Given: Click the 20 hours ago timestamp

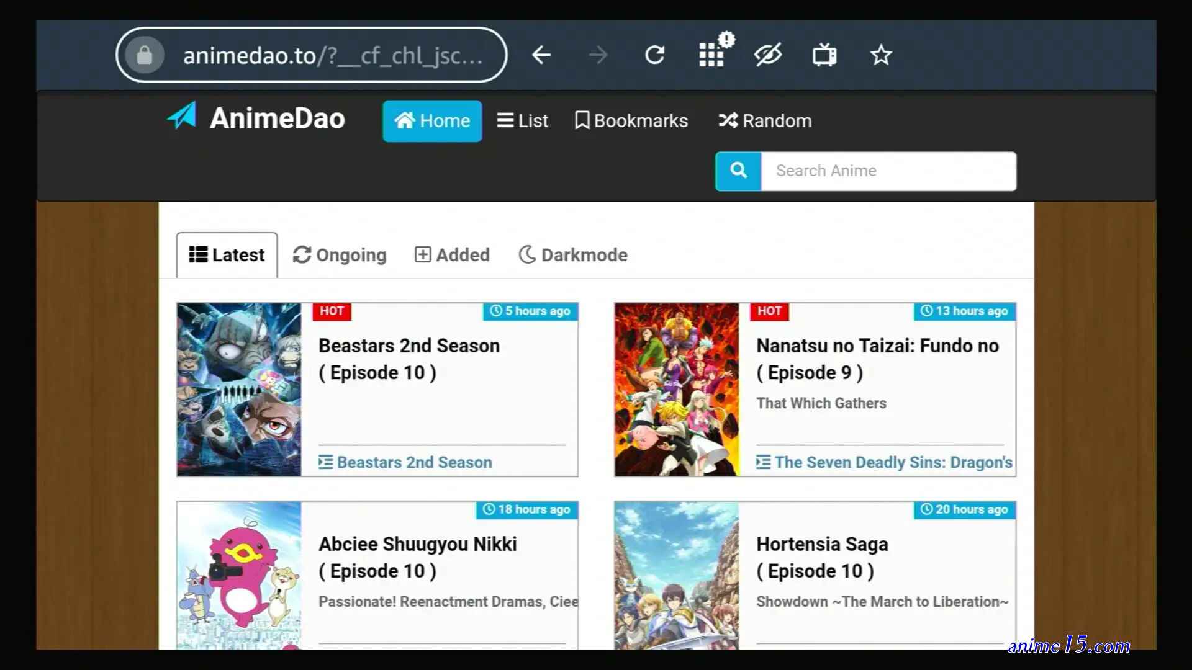Looking at the screenshot, I should click(965, 510).
